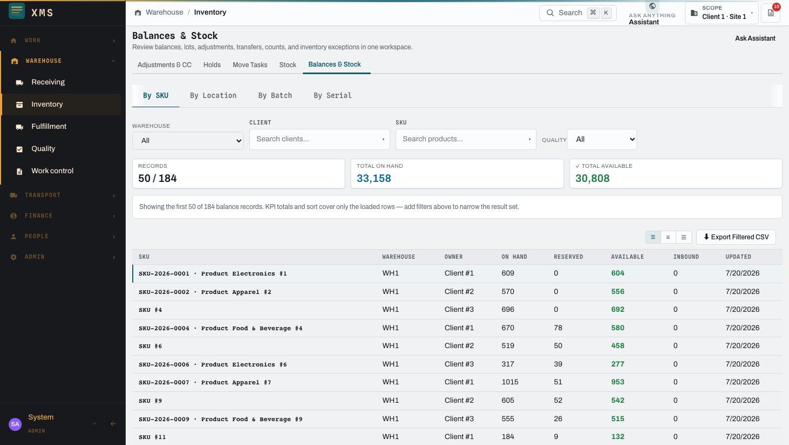Click the Search products SKU combo box
This screenshot has width=789, height=445.
click(466, 139)
